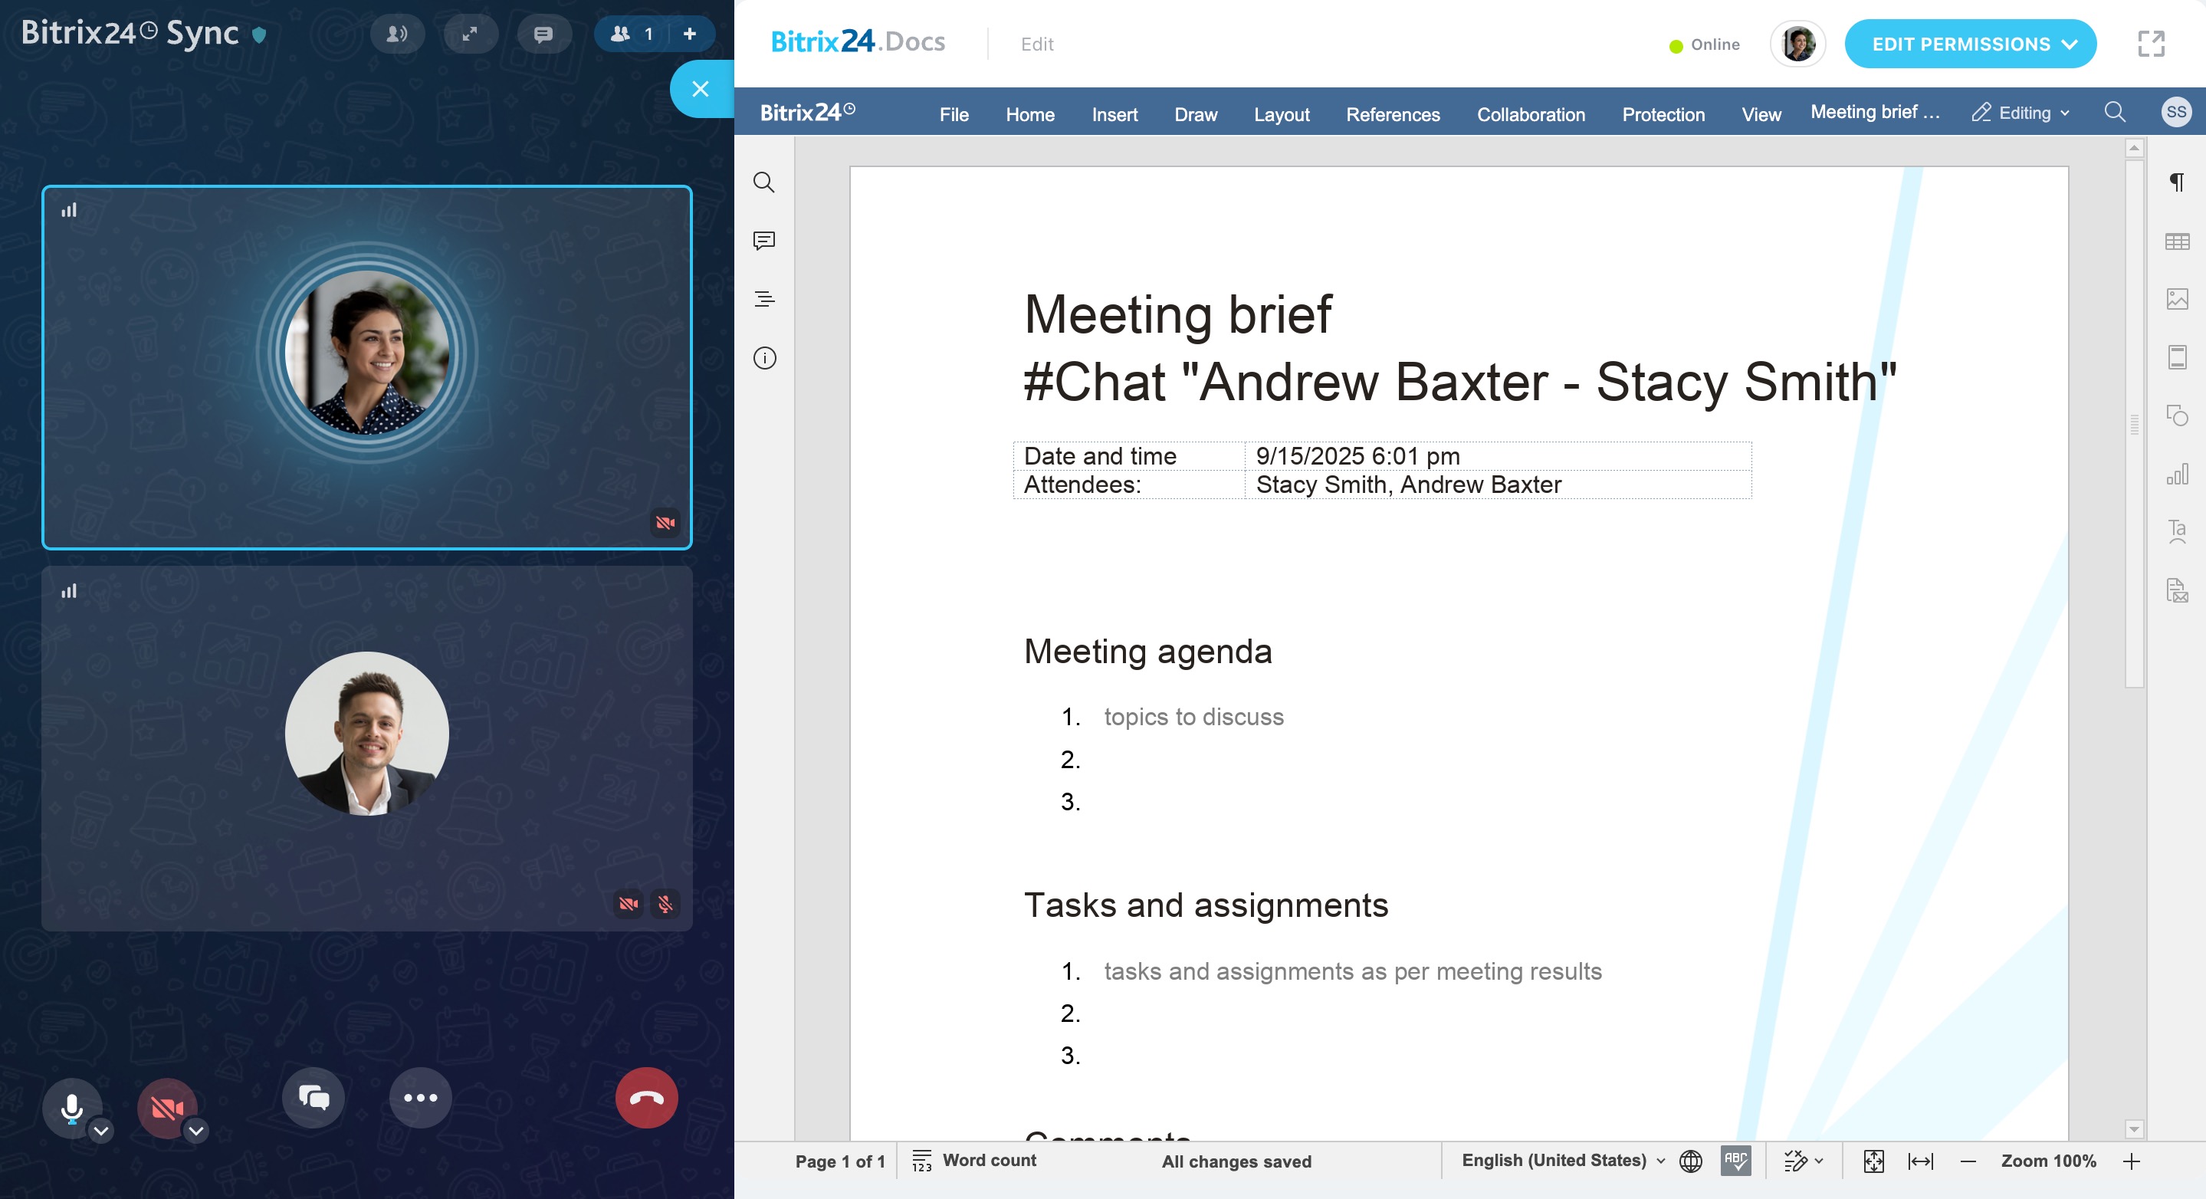Open more call options (three dots)
The height and width of the screenshot is (1199, 2206).
[x=421, y=1097]
